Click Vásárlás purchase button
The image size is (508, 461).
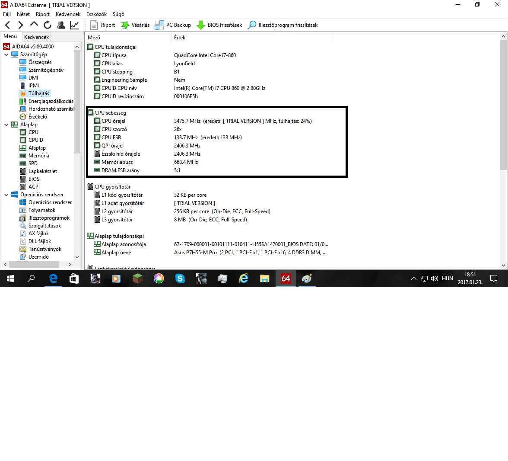coord(135,25)
